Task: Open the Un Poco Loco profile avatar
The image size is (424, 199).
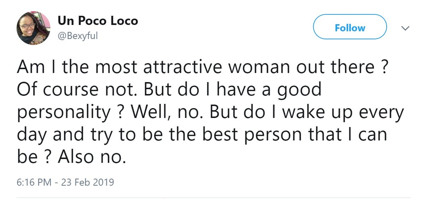Action: [34, 28]
